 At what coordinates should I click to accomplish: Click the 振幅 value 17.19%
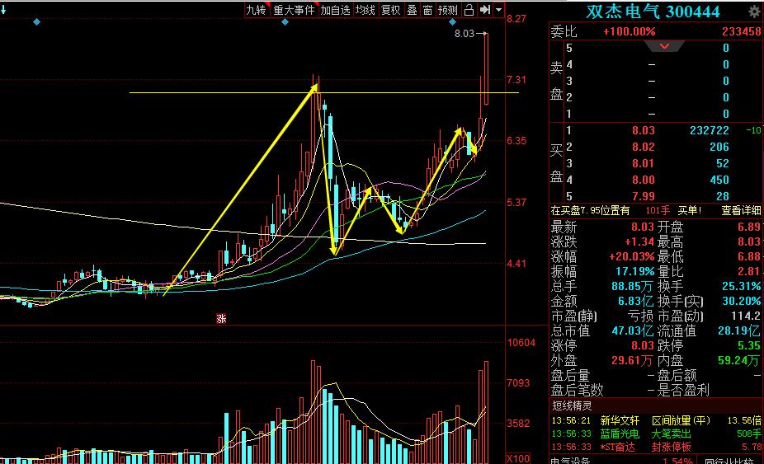click(635, 271)
